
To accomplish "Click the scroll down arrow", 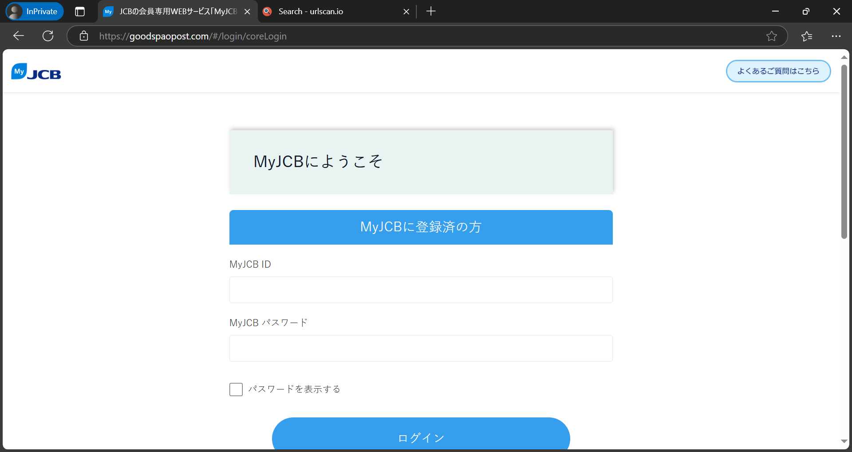I will [844, 441].
